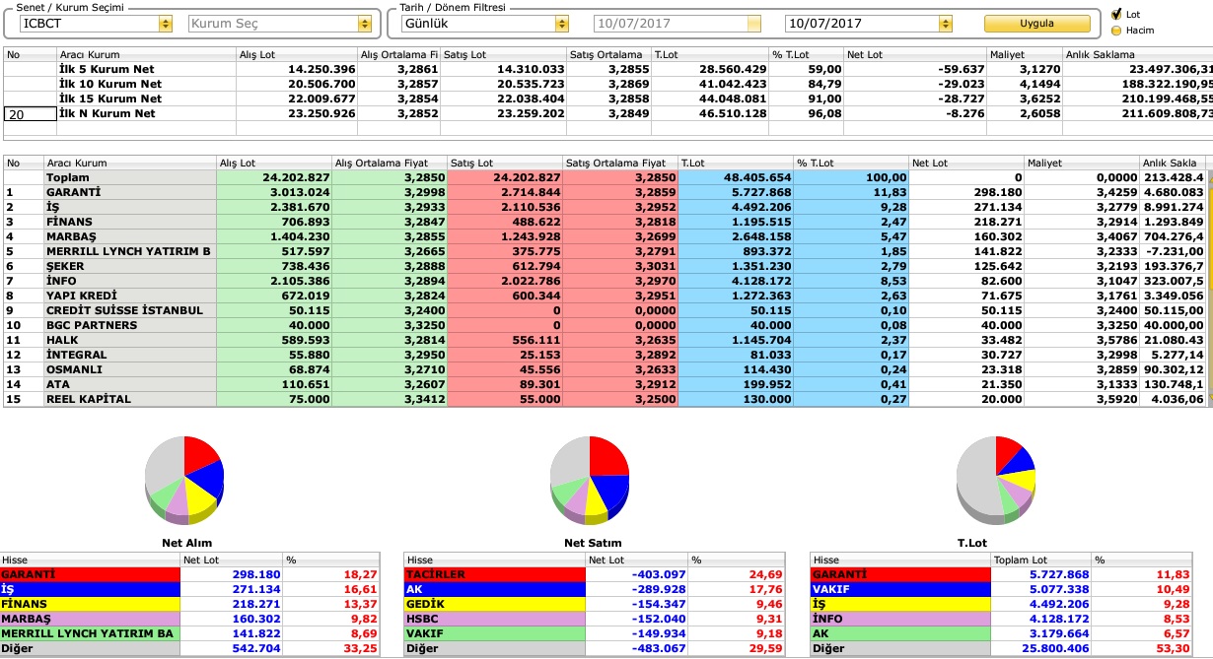Select GARANTİ row 1 in broker table
Image resolution: width=1213 pixels, height=659 pixels.
606,192
